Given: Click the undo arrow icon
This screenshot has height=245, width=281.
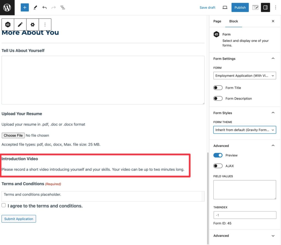Looking at the screenshot, I should tap(44, 8).
